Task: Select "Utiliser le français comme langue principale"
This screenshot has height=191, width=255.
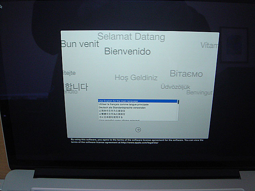Action: (137, 104)
